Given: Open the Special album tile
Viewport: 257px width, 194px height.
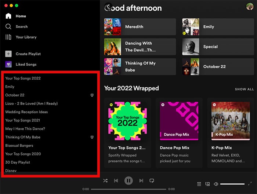Looking at the screenshot, I should coord(218,47).
